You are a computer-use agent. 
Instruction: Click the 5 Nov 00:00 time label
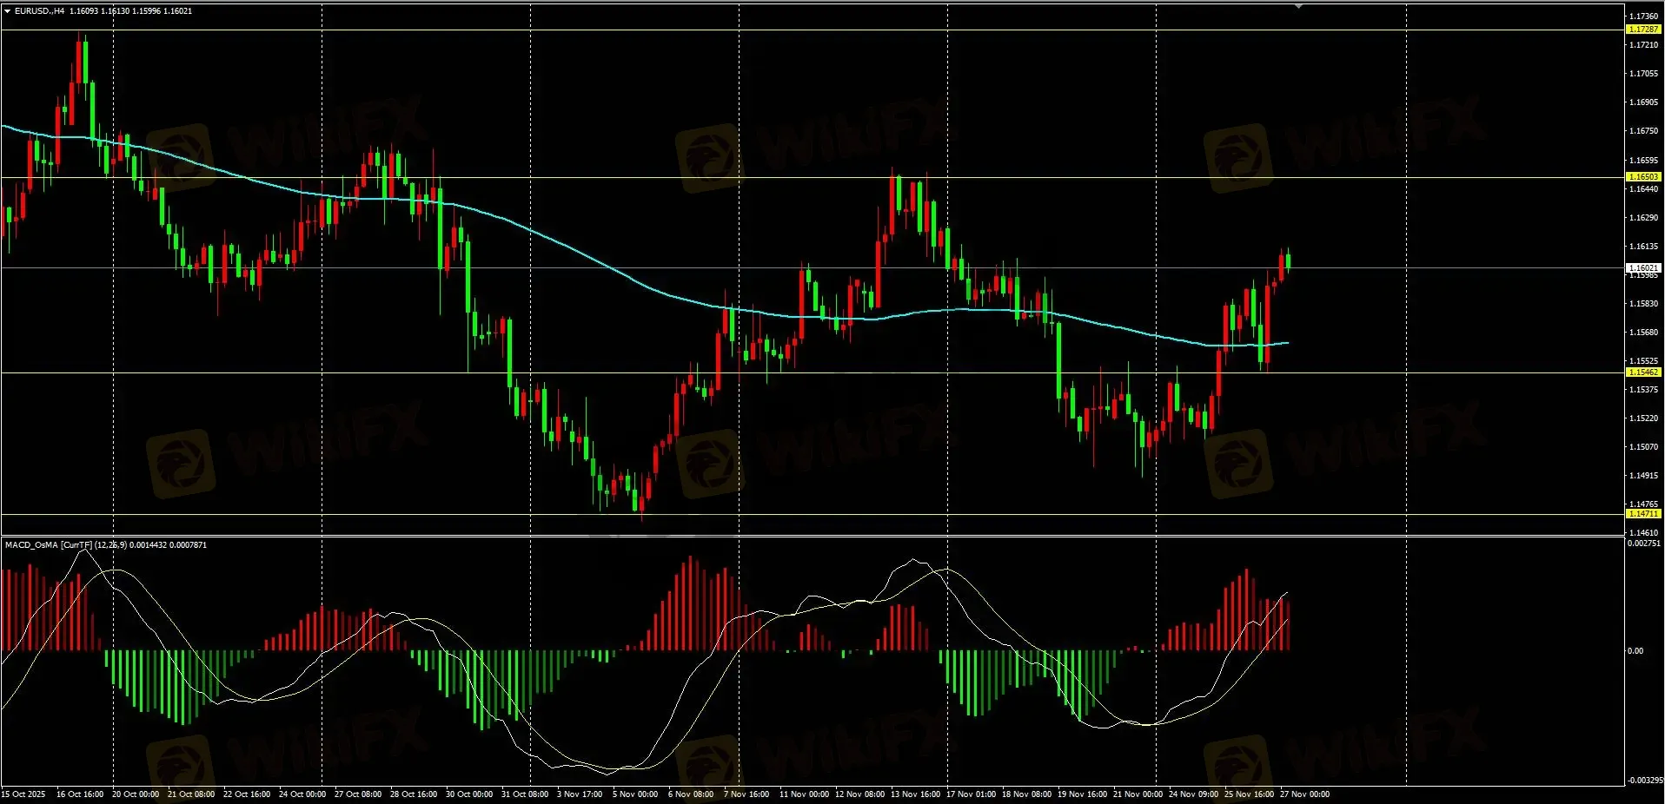coord(635,794)
